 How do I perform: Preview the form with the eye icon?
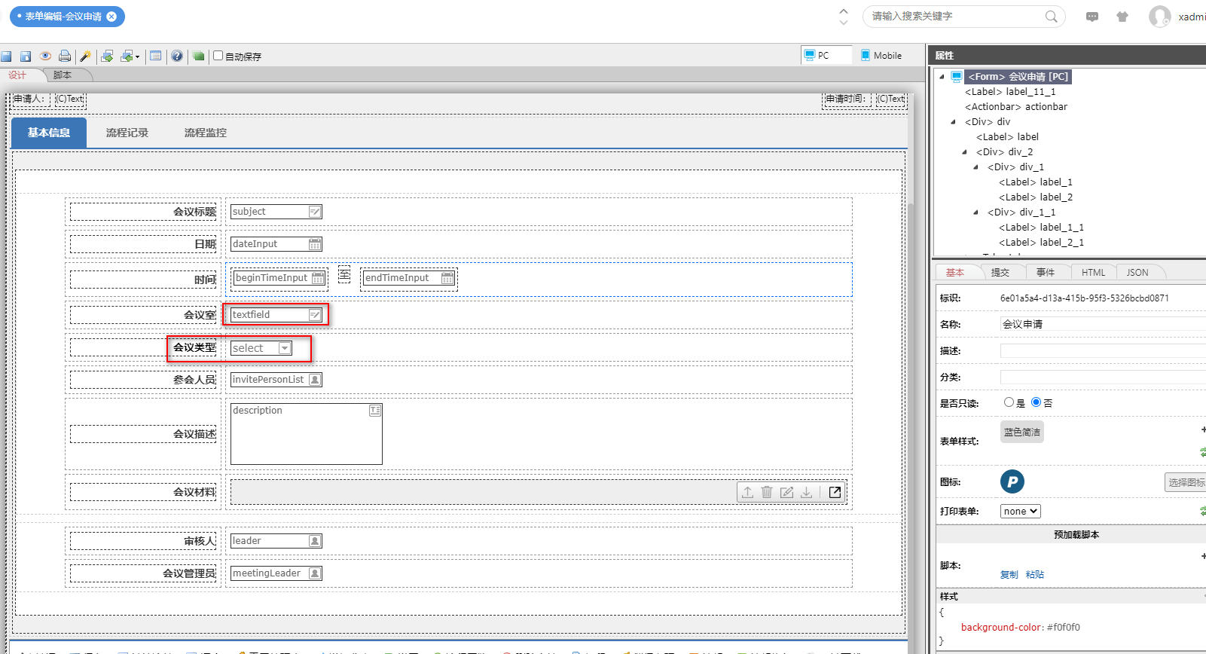pos(45,56)
